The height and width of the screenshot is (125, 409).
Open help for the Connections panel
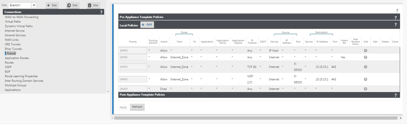[101, 12]
